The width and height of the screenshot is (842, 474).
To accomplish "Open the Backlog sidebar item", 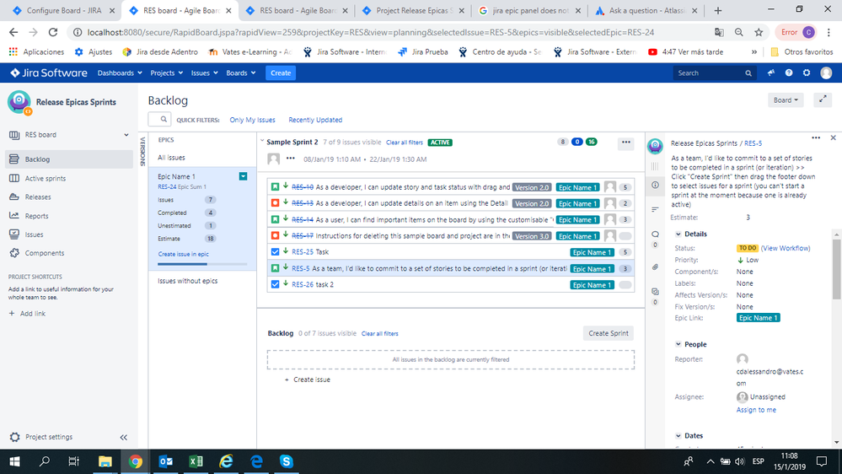I will pos(69,159).
